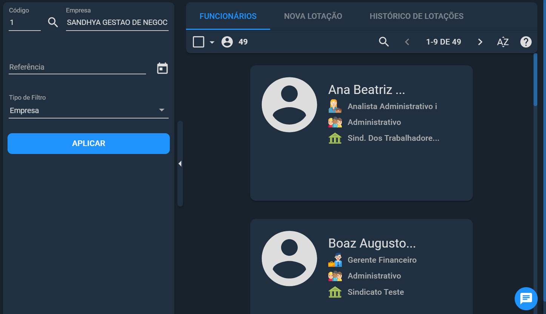Go to the previous page of employees
546x314 pixels.
pyautogui.click(x=407, y=42)
